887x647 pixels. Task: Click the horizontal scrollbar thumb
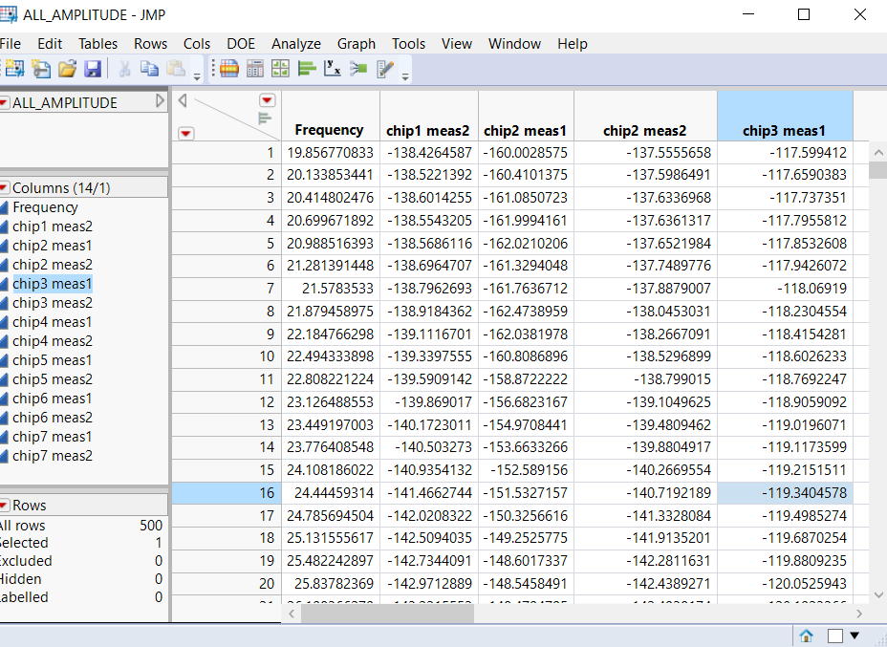387,614
